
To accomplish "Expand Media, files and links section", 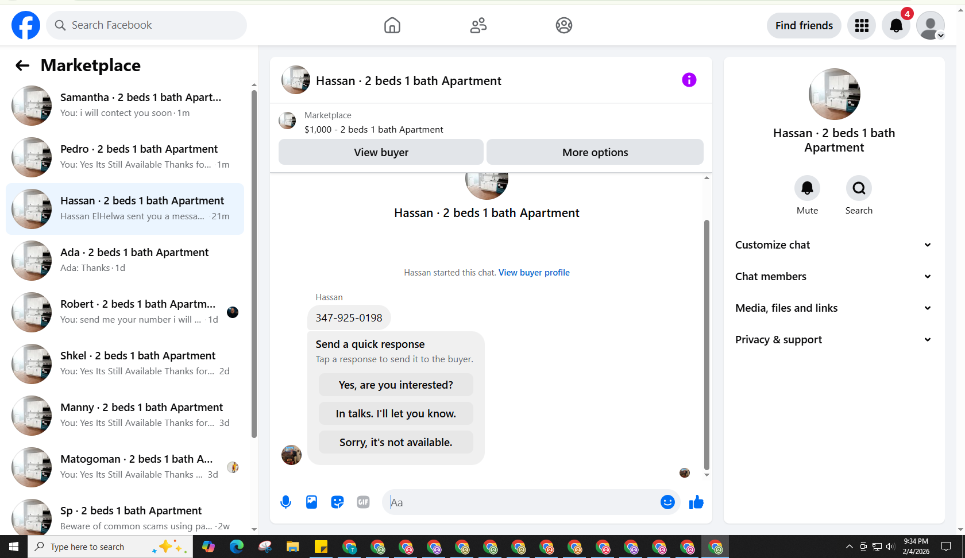I will 834,308.
